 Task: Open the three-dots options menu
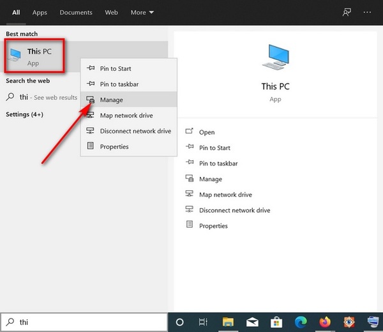click(367, 12)
